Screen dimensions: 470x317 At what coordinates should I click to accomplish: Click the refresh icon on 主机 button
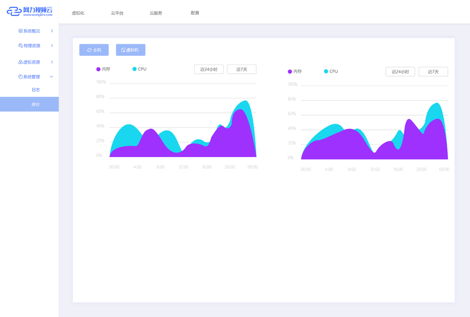89,50
